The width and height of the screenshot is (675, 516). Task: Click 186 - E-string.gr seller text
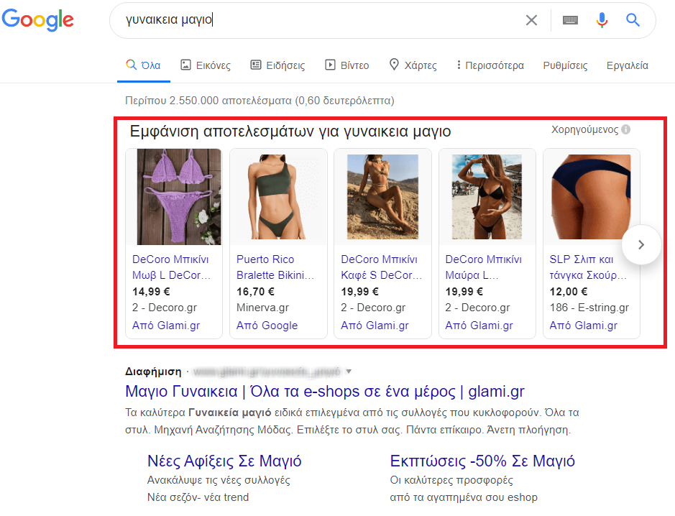point(589,308)
